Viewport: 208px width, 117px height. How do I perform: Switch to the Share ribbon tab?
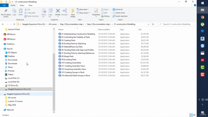pyautogui.click(x=22, y=5)
